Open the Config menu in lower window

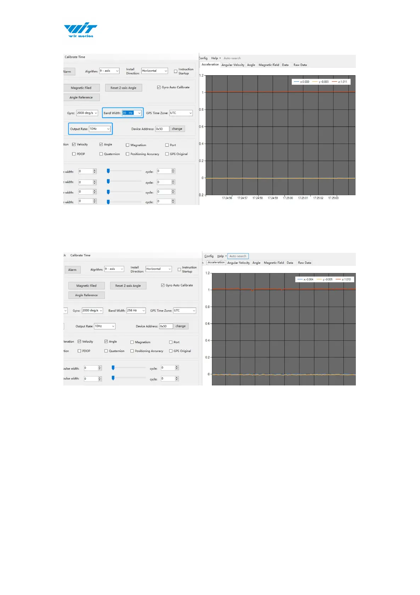coord(209,256)
